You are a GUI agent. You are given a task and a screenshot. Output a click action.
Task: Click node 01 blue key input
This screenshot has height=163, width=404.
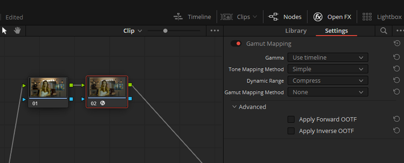pyautogui.click(x=24, y=99)
